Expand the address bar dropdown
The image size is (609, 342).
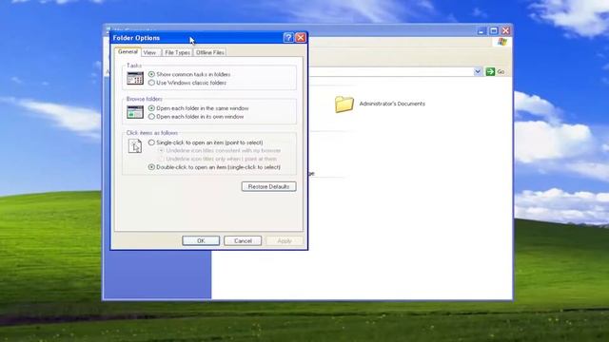(478, 72)
